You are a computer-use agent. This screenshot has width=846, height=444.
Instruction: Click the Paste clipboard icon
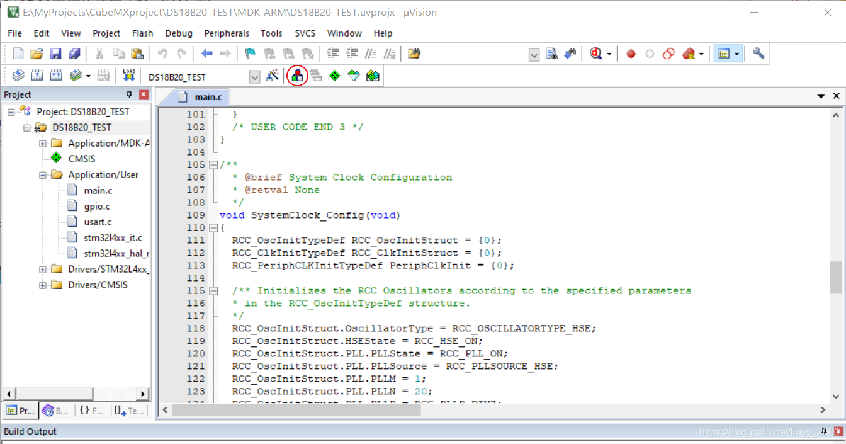pyautogui.click(x=137, y=54)
